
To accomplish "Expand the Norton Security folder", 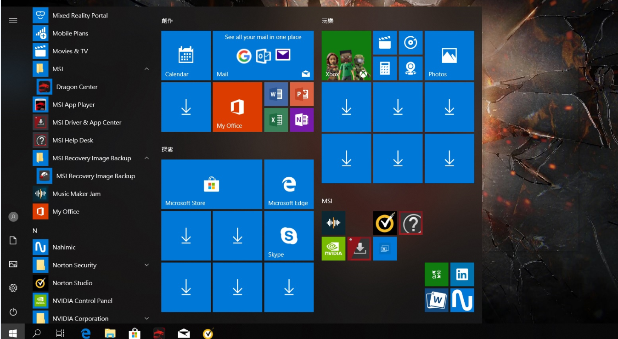I will coord(146,265).
